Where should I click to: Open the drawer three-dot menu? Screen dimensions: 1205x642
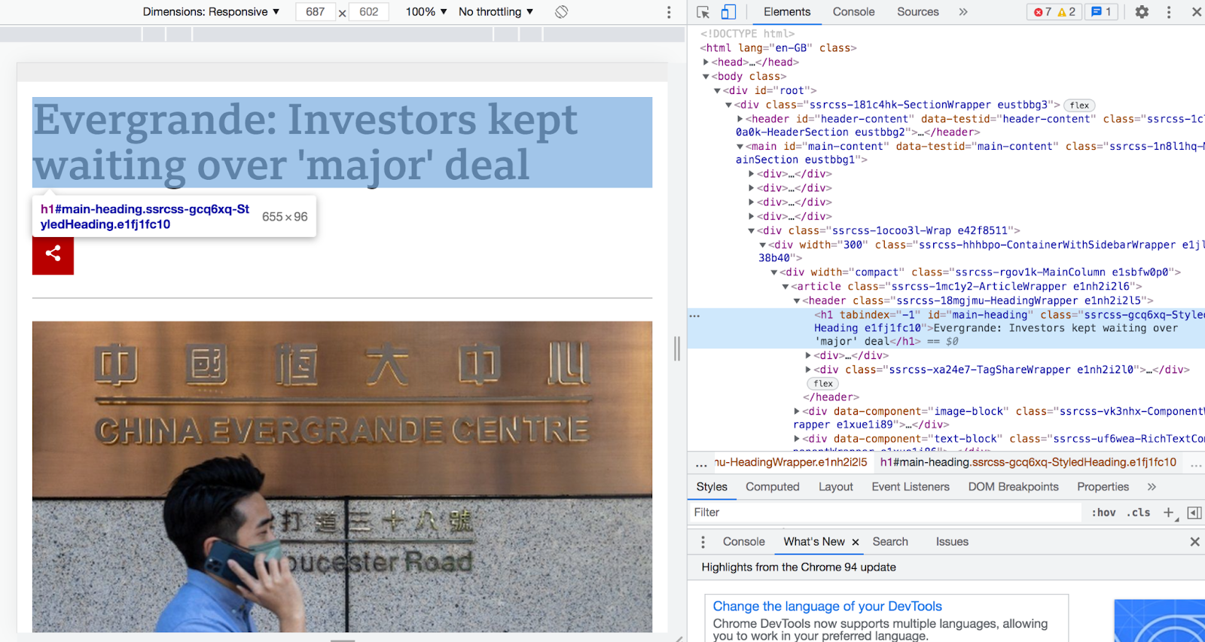(703, 542)
